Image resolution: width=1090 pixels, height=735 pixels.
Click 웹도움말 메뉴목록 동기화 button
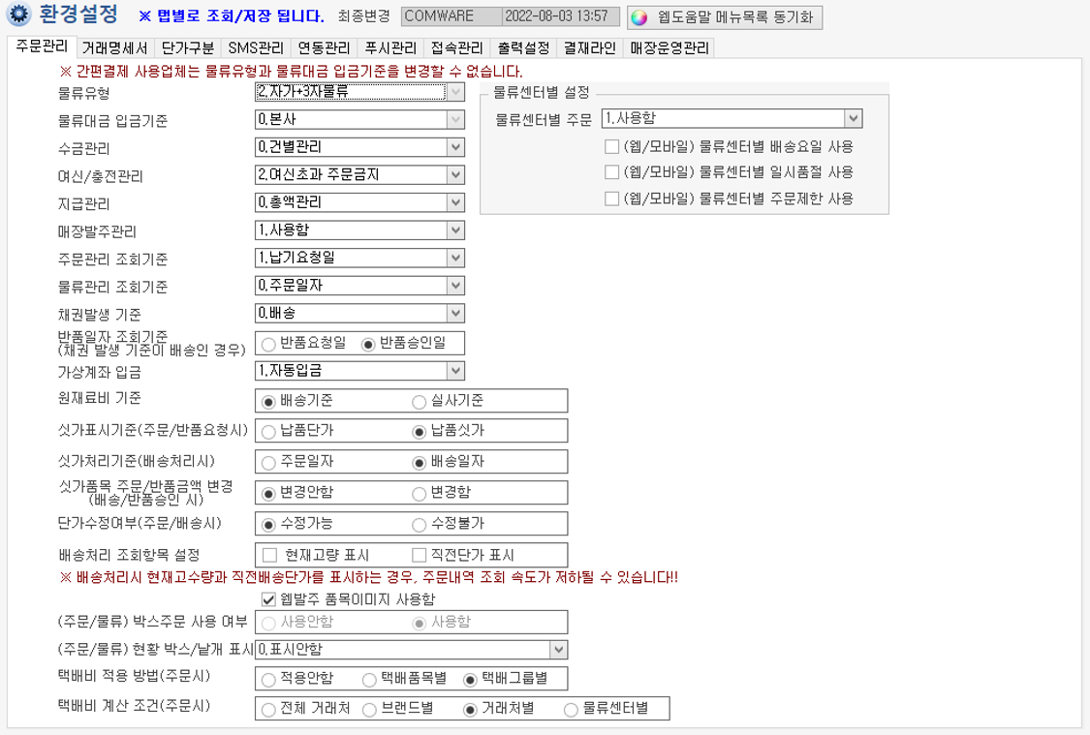[725, 17]
